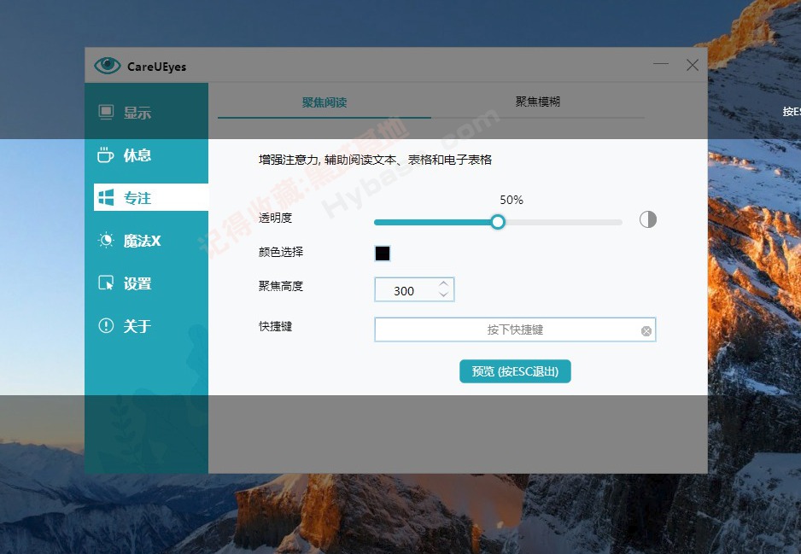Clear the hotkey using the X icon

tap(646, 330)
